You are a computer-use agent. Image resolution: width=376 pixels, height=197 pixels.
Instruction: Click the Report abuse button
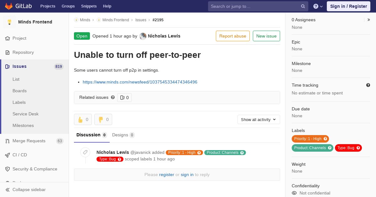(233, 36)
